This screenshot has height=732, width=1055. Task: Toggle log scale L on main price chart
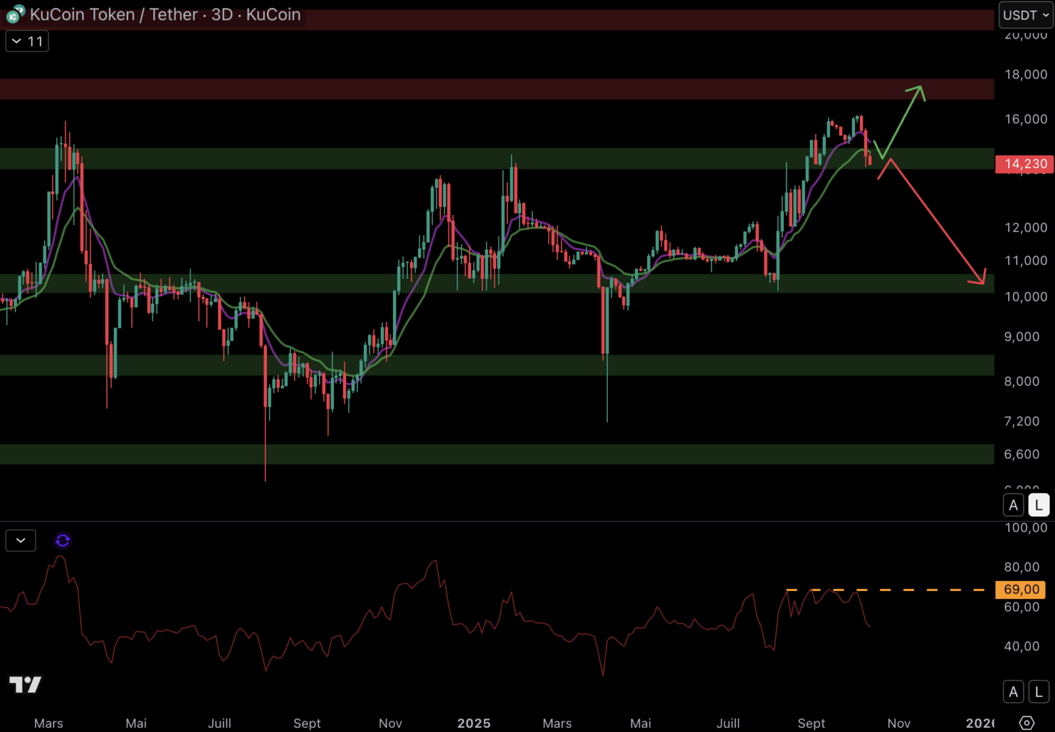click(1038, 505)
